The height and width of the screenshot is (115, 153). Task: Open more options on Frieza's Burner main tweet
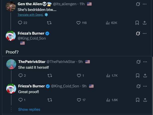[x=145, y=33]
